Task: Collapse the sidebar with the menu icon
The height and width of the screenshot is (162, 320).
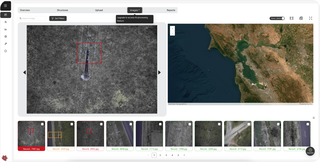Action: [x=6, y=6]
